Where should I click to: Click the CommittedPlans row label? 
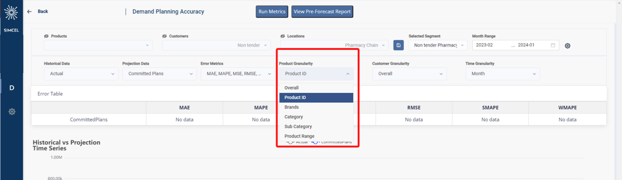point(89,120)
